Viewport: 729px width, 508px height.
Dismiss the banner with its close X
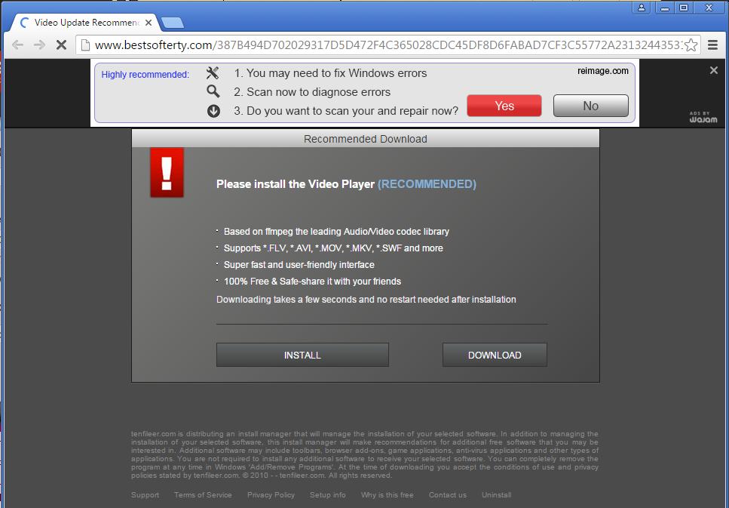713,70
